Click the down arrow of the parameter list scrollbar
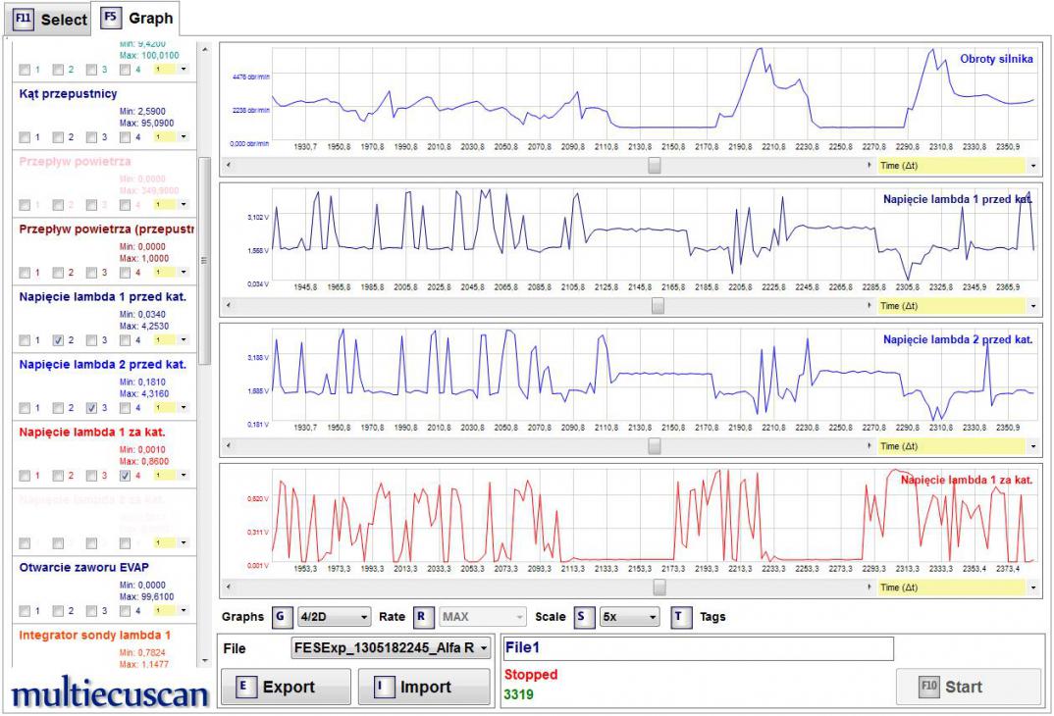The height and width of the screenshot is (716, 1054). [x=204, y=660]
